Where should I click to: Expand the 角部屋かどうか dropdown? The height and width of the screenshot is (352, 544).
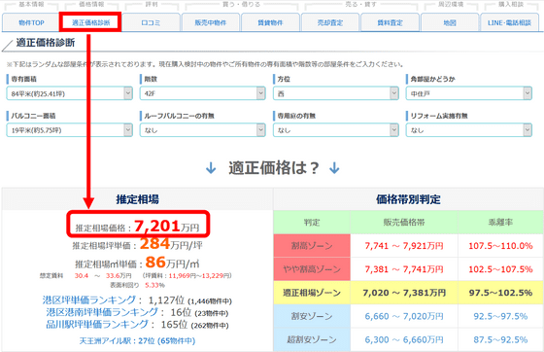469,93
